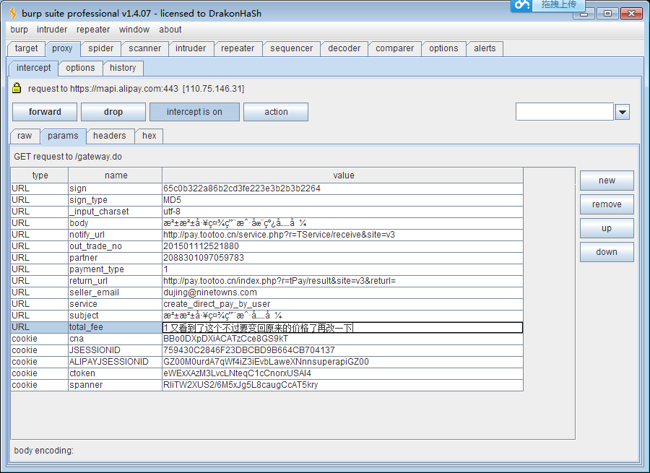Open the scanner tab

[144, 48]
